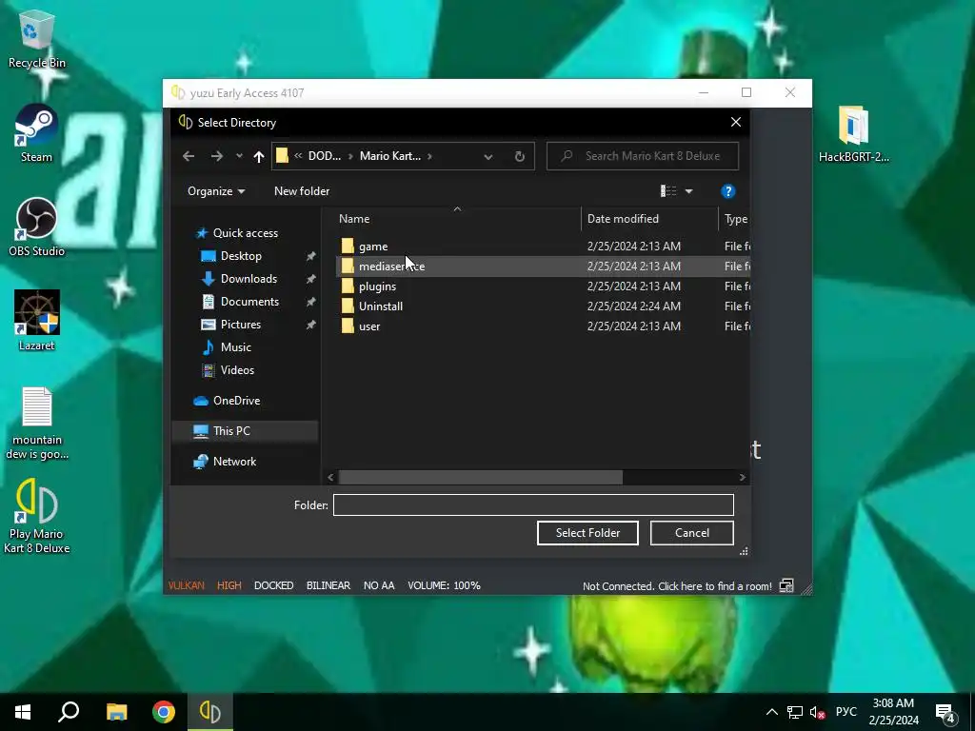Screen dimensions: 975x731
Task: Click Not Connected find a room link
Action: coord(677,586)
